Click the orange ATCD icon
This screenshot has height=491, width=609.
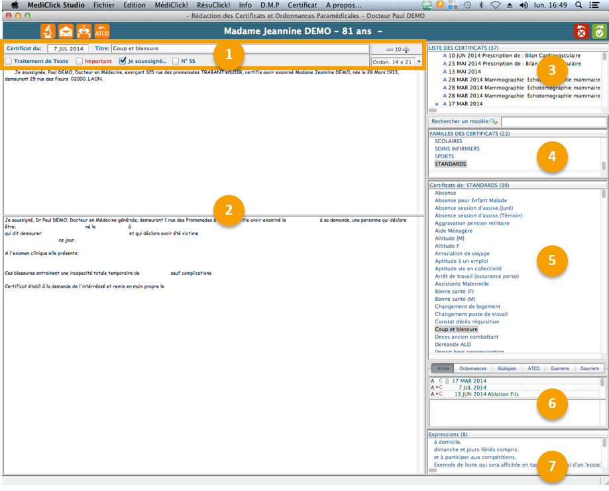(x=102, y=31)
